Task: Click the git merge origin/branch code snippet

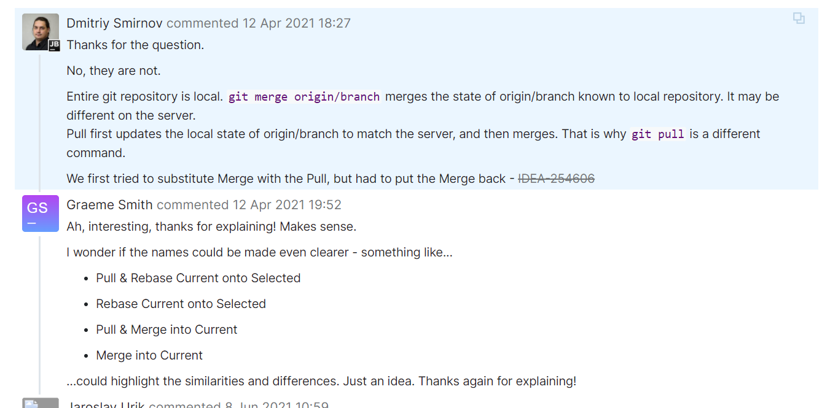Action: click(x=304, y=97)
